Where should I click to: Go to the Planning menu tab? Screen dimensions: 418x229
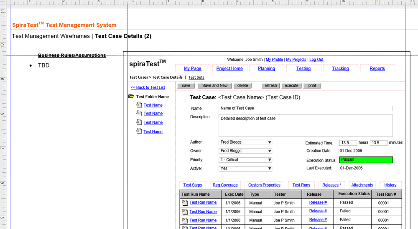coord(266,69)
